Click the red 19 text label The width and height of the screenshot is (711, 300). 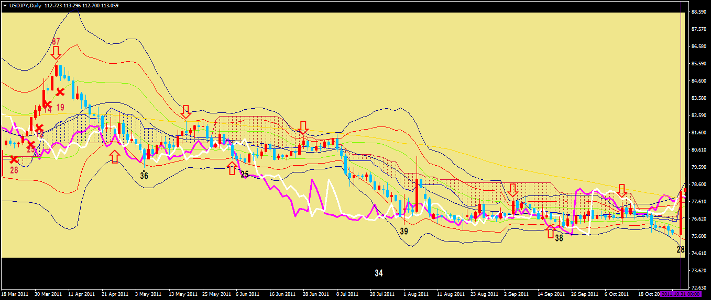(60, 107)
